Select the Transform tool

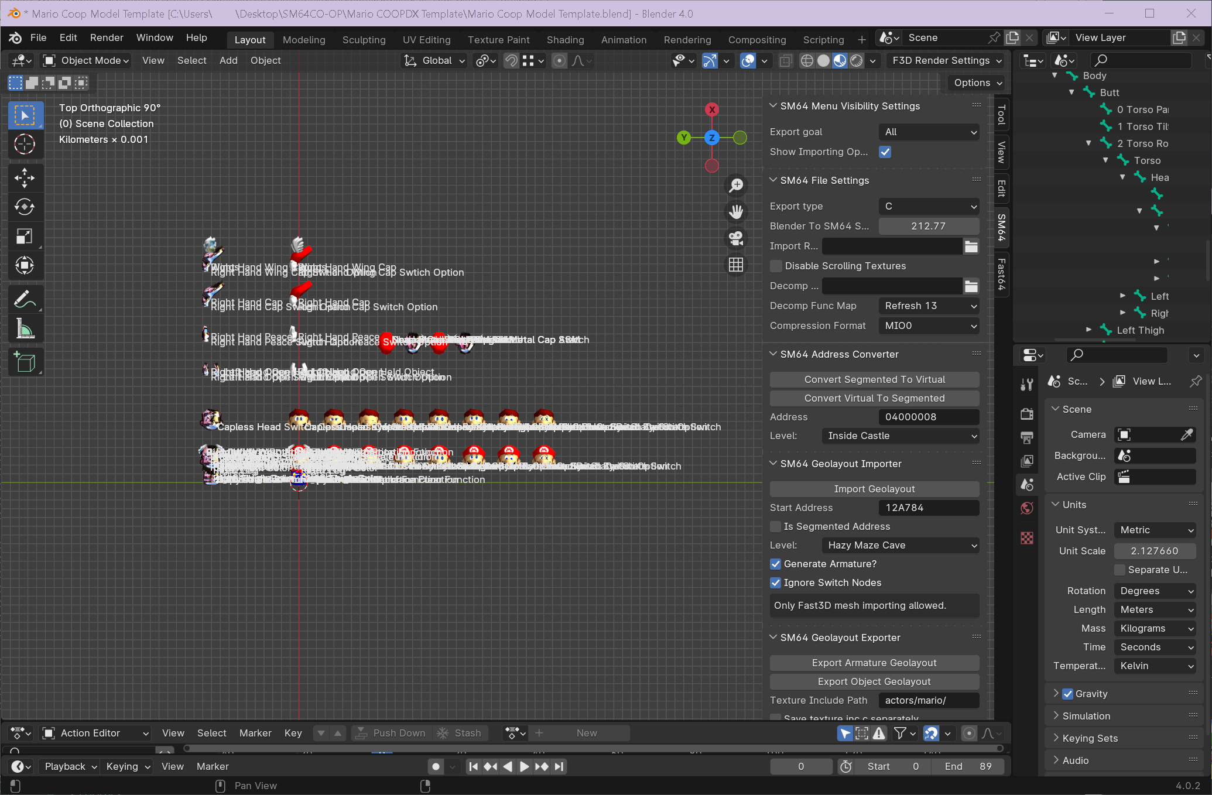[x=25, y=266]
